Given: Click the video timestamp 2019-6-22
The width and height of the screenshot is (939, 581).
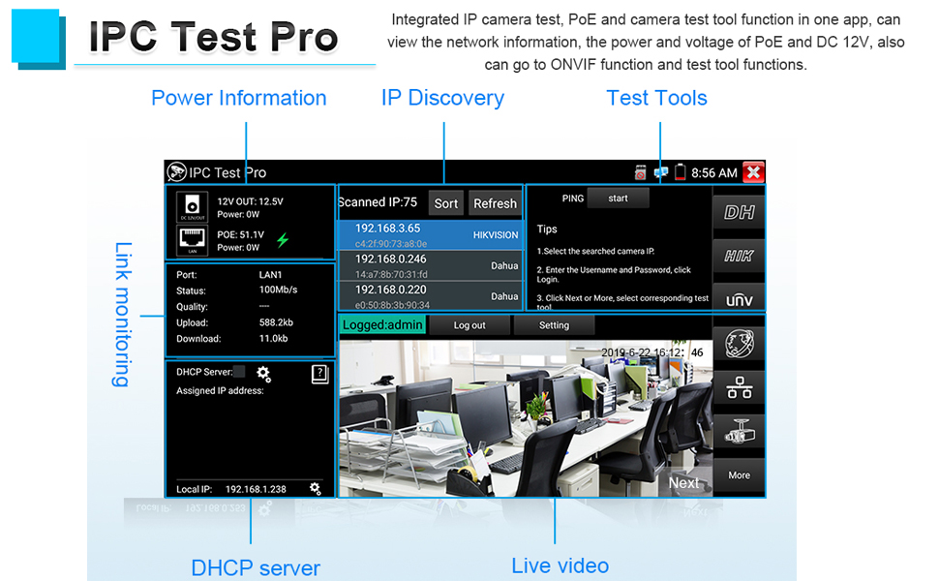Looking at the screenshot, I should click(x=652, y=352).
